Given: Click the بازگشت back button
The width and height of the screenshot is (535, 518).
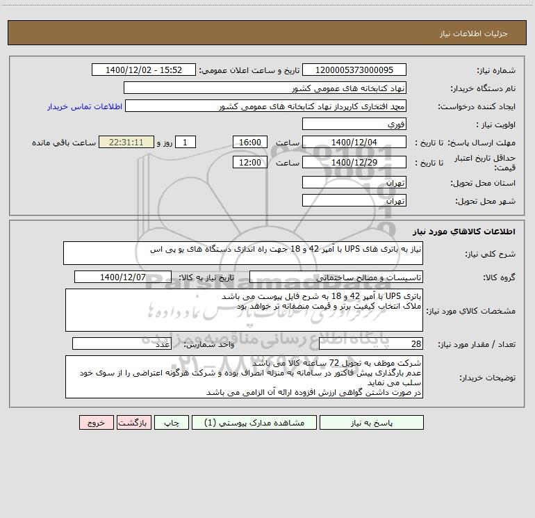Looking at the screenshot, I should pyautogui.click(x=133, y=423).
